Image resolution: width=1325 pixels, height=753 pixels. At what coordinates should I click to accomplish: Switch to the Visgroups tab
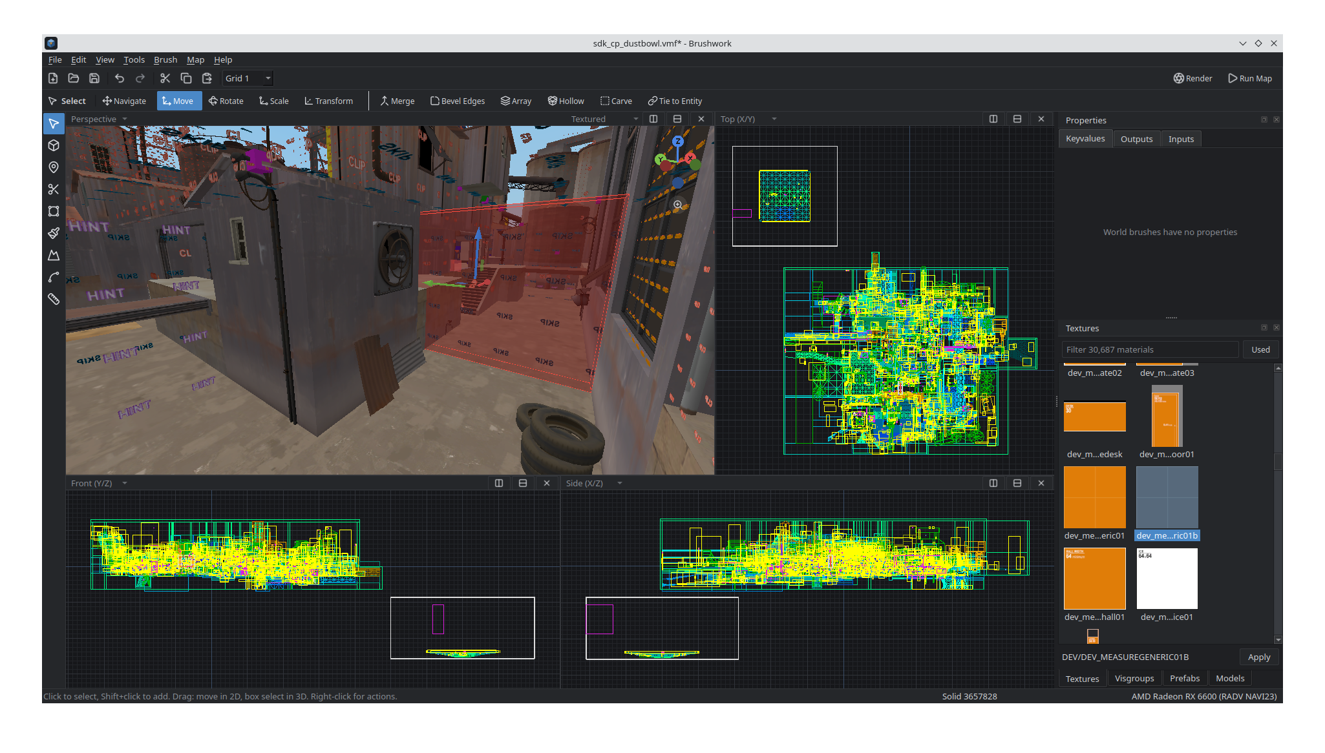tap(1134, 678)
